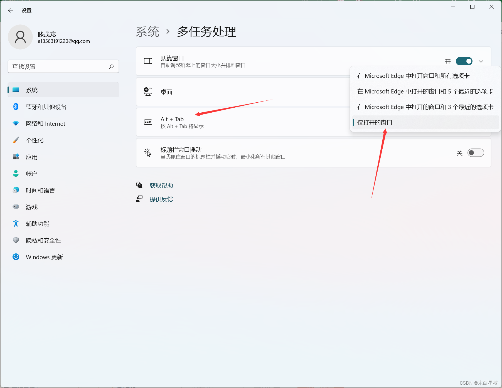
Task: Close the Settings window
Action: click(x=492, y=7)
